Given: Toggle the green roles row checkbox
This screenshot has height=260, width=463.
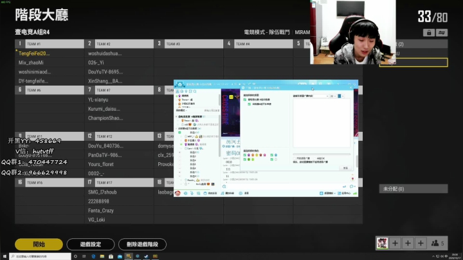Looking at the screenshot, I should point(245,159).
